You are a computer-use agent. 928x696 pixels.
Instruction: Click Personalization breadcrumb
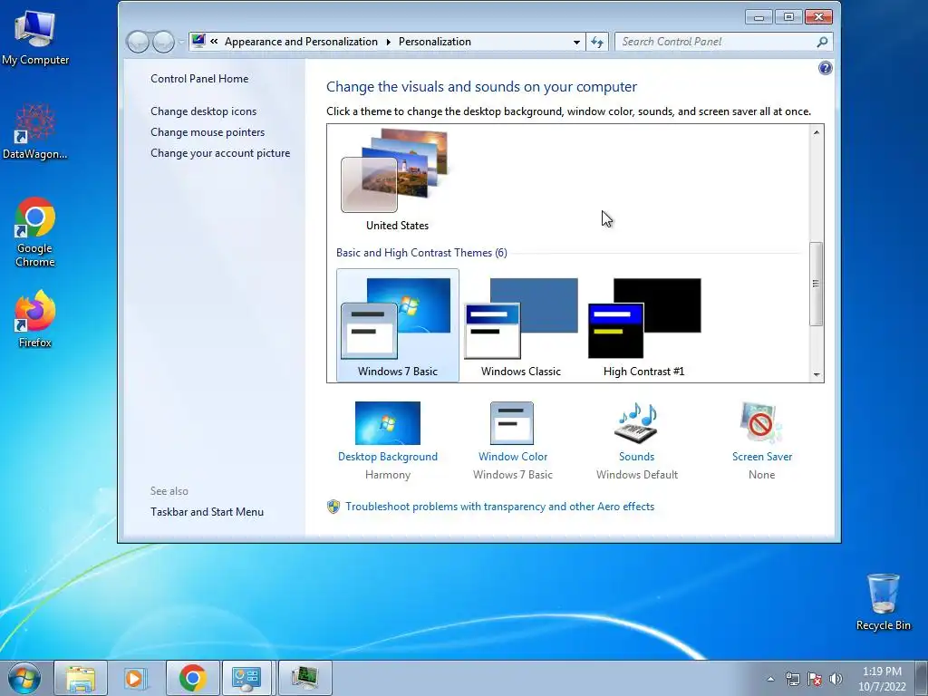(435, 42)
